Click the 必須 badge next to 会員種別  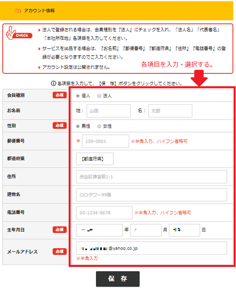coord(59,95)
